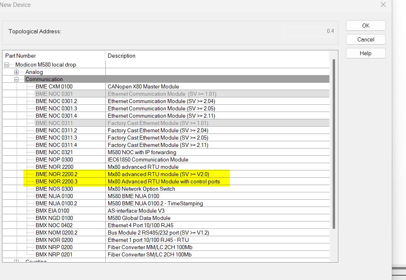Image resolution: width=406 pixels, height=280 pixels.
Task: Select BME NOC 0301.3 module
Action: click(56, 108)
